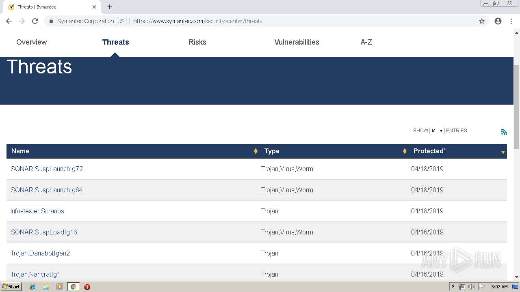
Task: Open the red shield taskbar icon
Action: pos(87,287)
